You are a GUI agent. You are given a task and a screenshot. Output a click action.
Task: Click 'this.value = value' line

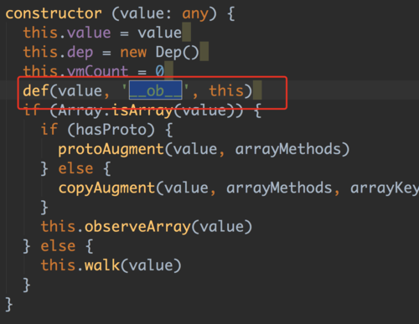(102, 33)
